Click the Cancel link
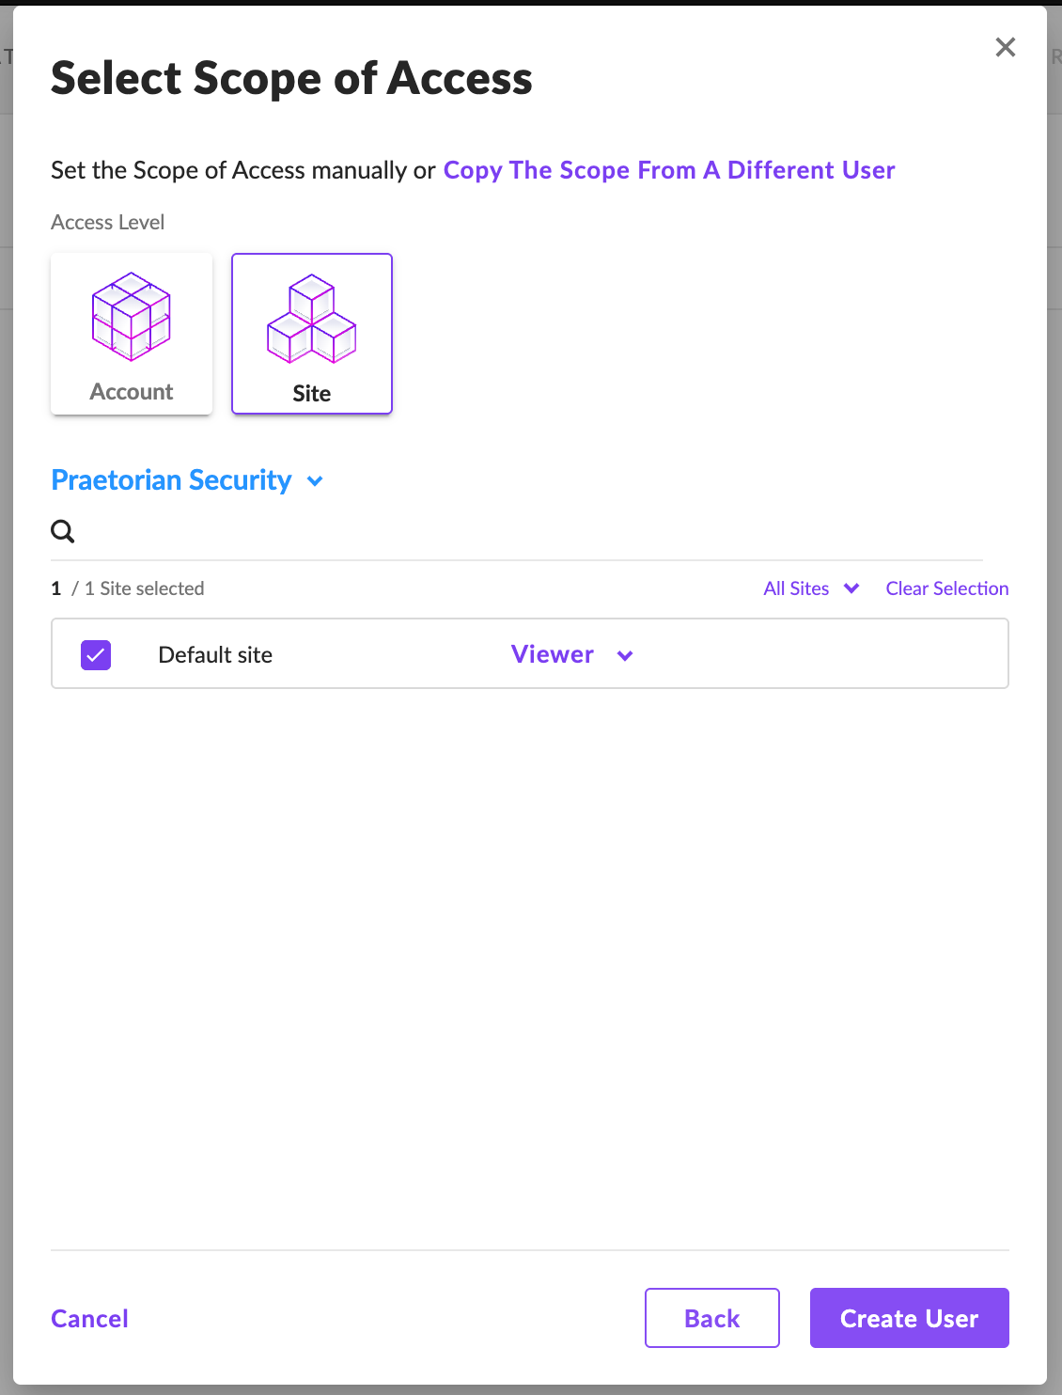The width and height of the screenshot is (1062, 1395). click(x=89, y=1319)
